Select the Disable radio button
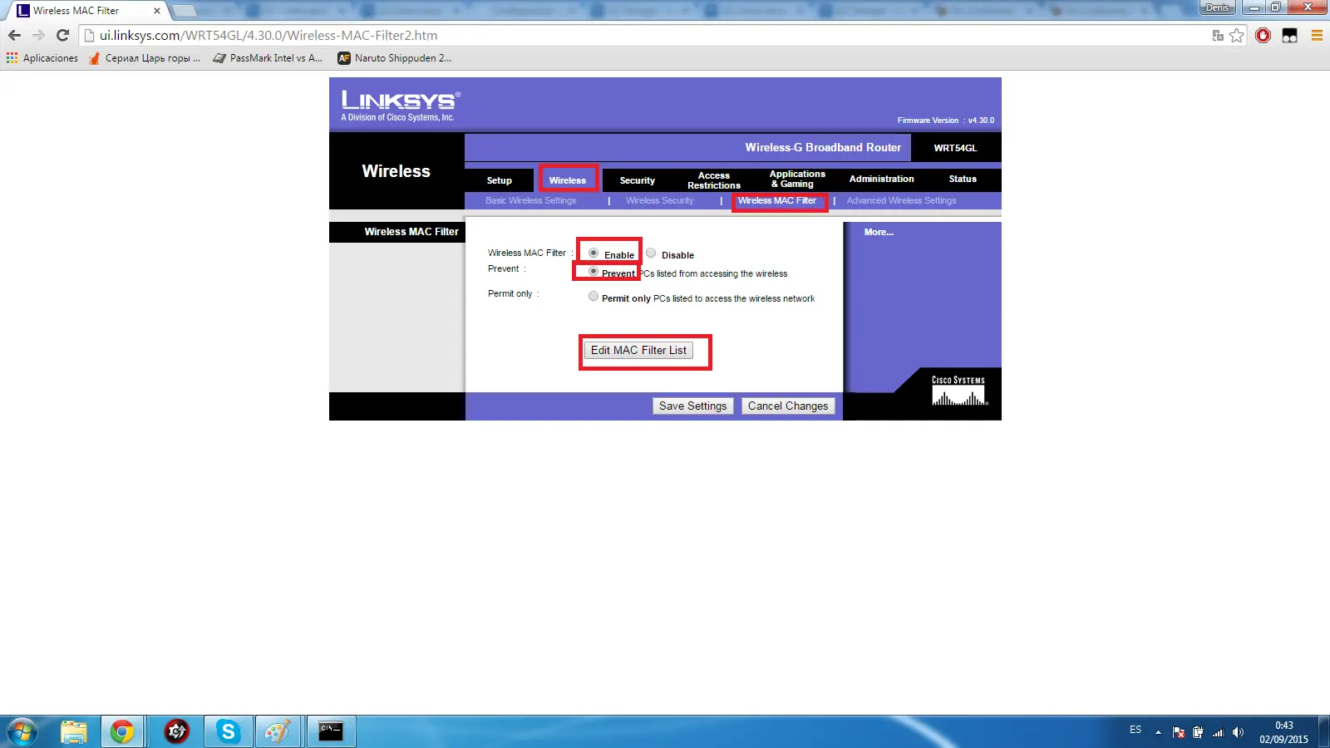The image size is (1330, 748). (651, 253)
